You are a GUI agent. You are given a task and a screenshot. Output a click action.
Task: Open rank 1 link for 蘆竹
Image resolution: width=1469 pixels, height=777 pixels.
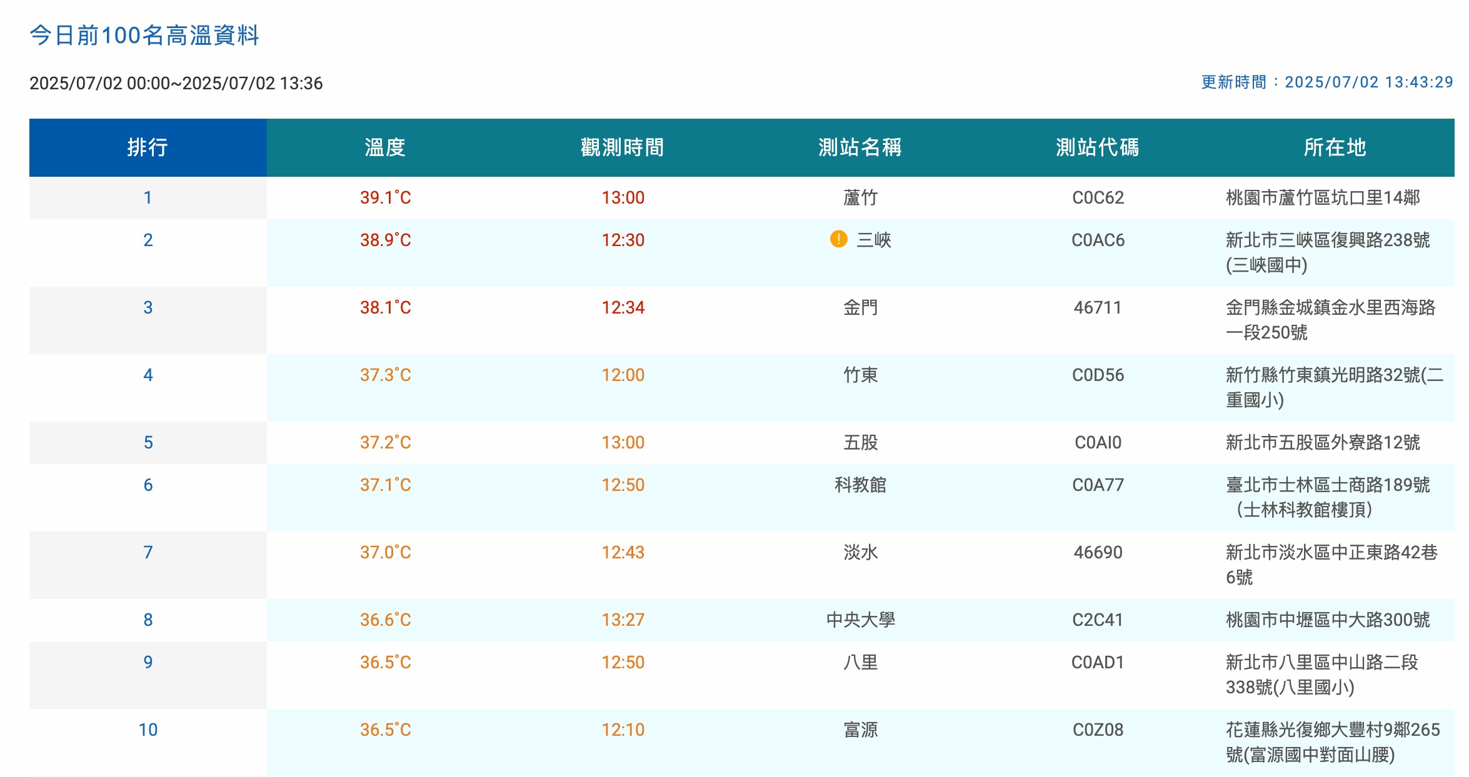click(x=148, y=197)
